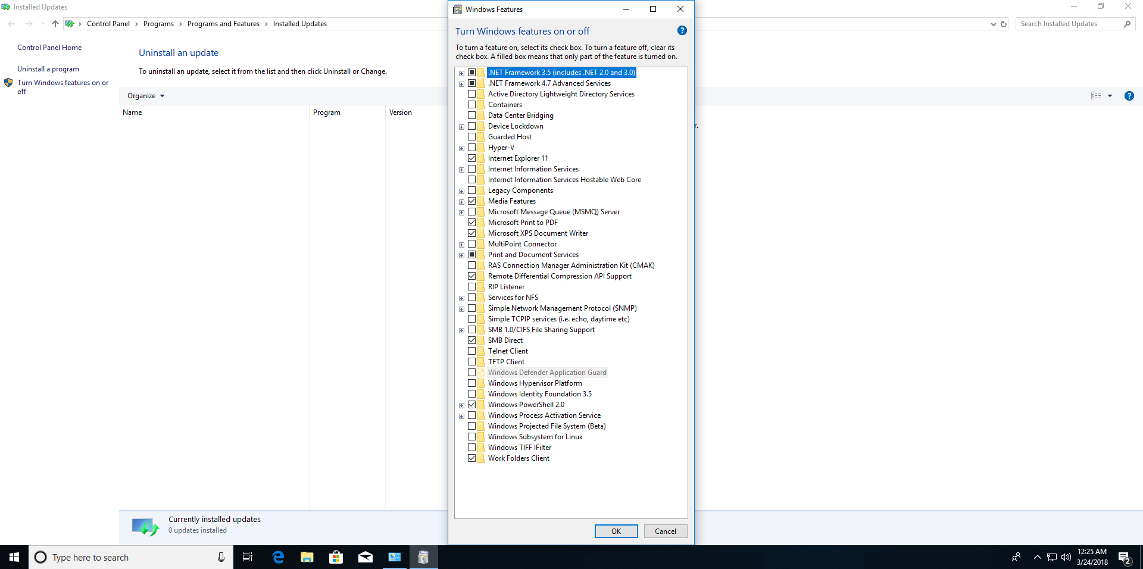Open File Explorer from the taskbar
1143x569 pixels.
click(307, 557)
